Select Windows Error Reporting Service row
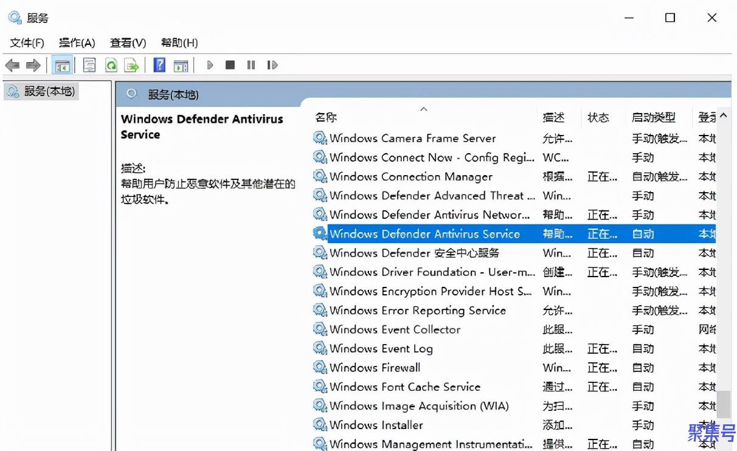737x451 pixels. (514, 310)
